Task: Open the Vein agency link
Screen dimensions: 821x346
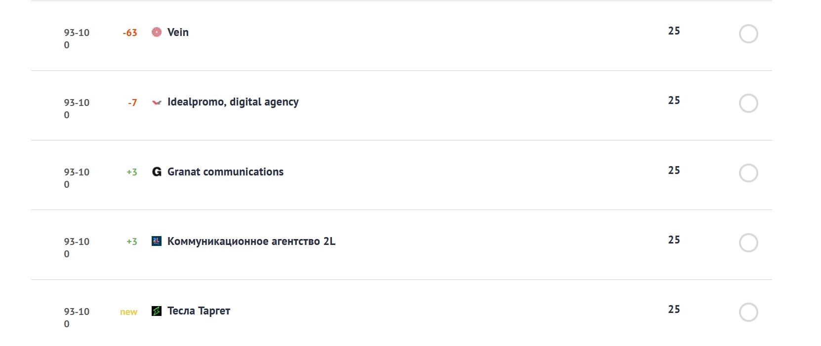Action: [178, 32]
